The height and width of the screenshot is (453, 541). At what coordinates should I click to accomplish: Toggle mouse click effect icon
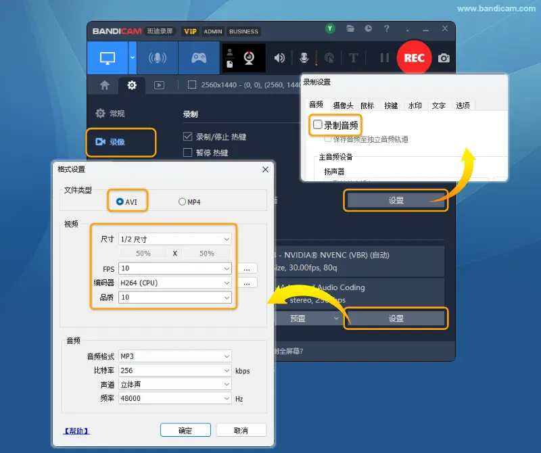(329, 58)
